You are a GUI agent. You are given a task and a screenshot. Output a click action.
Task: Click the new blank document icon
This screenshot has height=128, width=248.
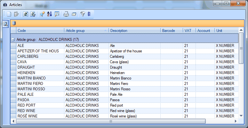pos(9,14)
